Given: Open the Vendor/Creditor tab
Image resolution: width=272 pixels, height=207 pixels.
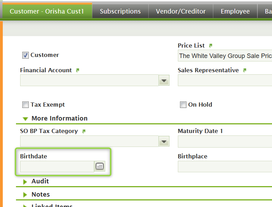Looking at the screenshot, I should point(181,11).
